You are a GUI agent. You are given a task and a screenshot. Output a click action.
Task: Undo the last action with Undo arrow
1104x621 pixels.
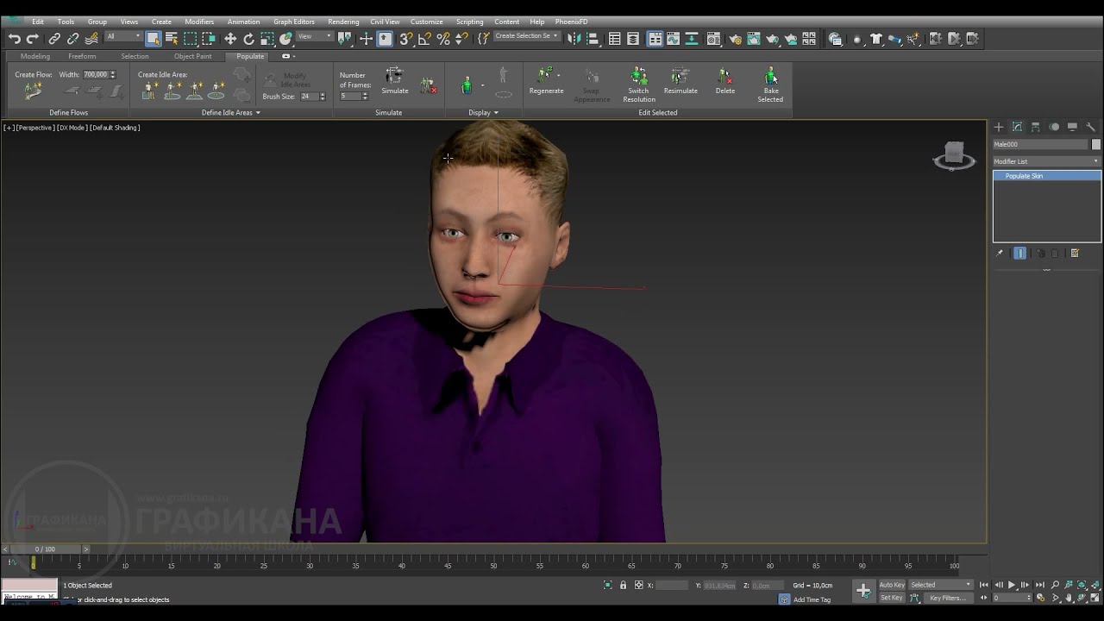pos(15,39)
